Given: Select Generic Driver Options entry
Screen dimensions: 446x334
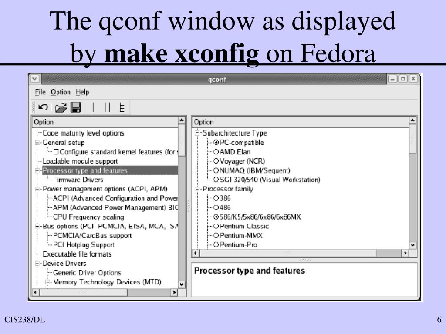Looking at the screenshot, I should tap(87, 273).
